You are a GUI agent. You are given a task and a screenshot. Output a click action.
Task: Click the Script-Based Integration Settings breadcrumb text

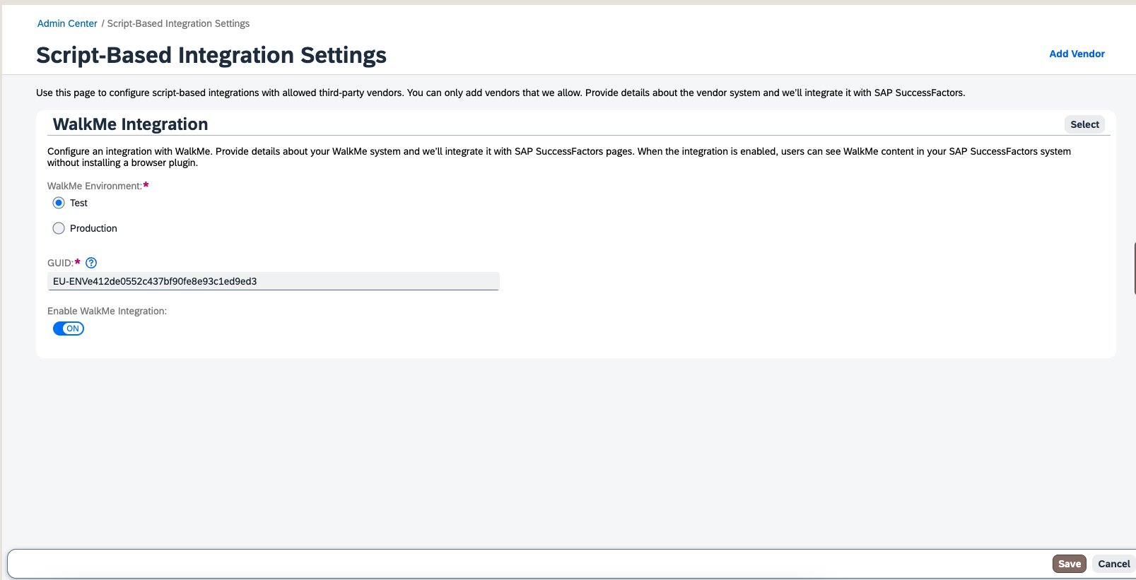178,23
